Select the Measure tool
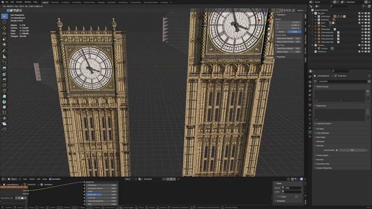 (x=4, y=56)
